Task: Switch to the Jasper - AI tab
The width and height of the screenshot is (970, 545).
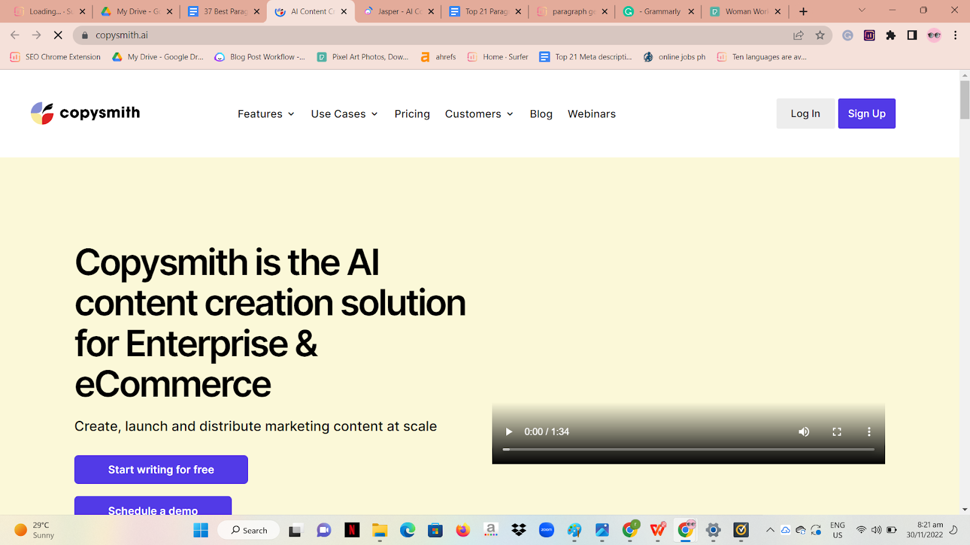Action: pos(398,12)
